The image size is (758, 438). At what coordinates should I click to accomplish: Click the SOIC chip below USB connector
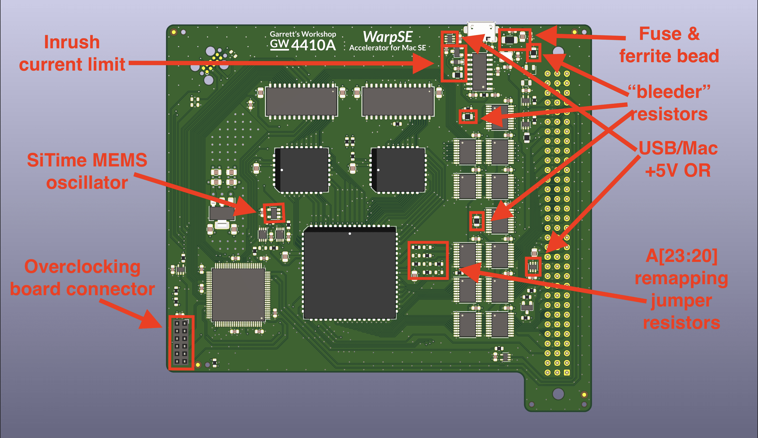click(480, 72)
